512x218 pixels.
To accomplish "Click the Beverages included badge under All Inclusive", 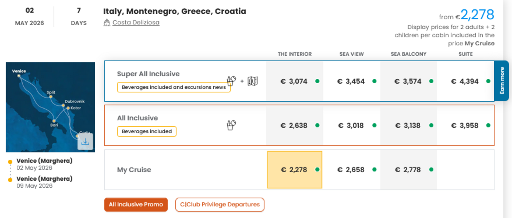I will [x=147, y=131].
